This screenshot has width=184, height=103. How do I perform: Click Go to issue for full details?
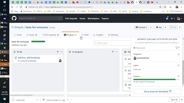point(158,92)
